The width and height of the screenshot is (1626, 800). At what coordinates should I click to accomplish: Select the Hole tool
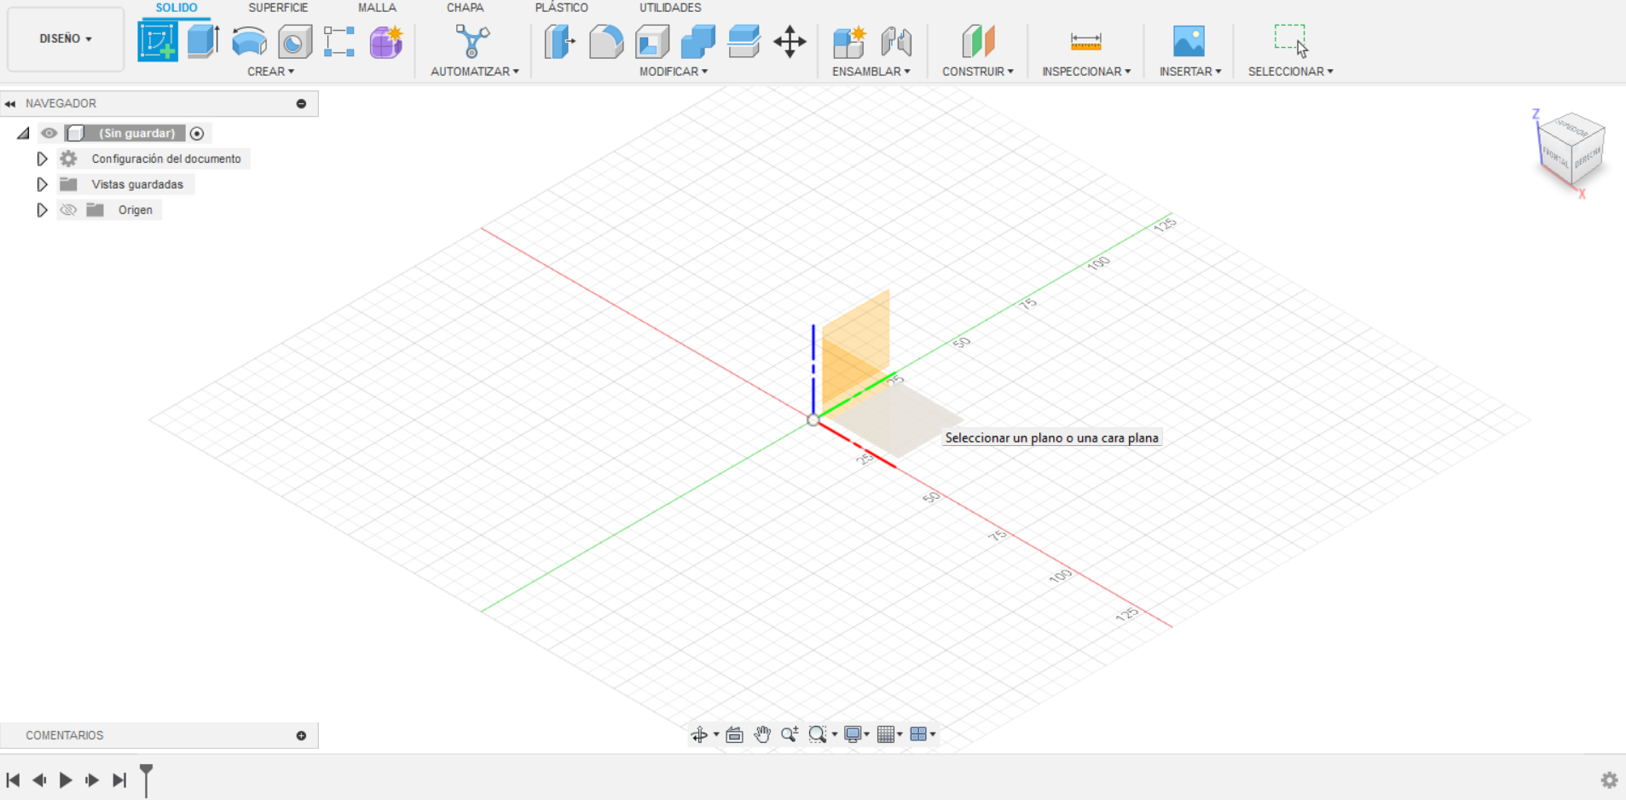[x=294, y=42]
